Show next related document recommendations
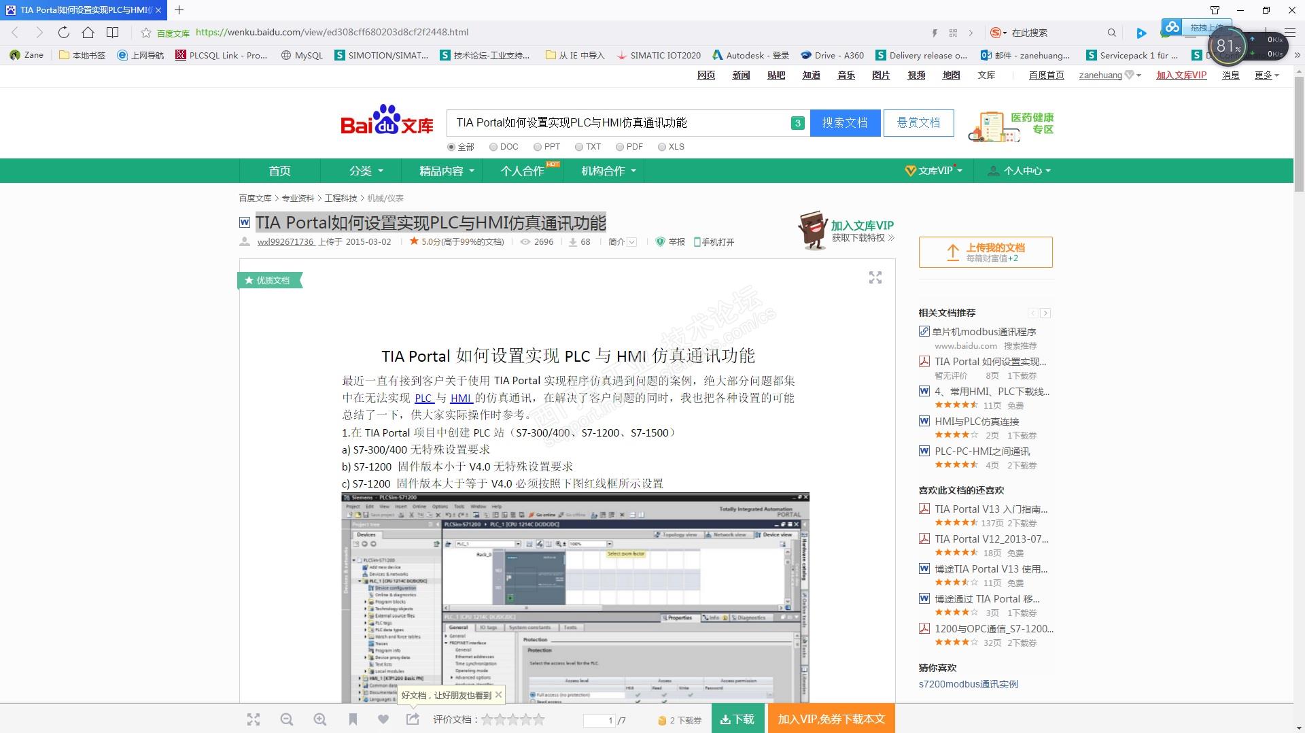 click(x=1045, y=313)
